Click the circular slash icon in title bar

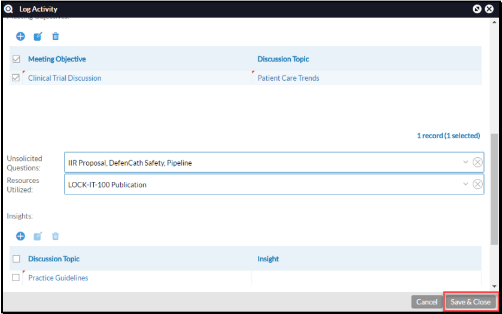[477, 9]
